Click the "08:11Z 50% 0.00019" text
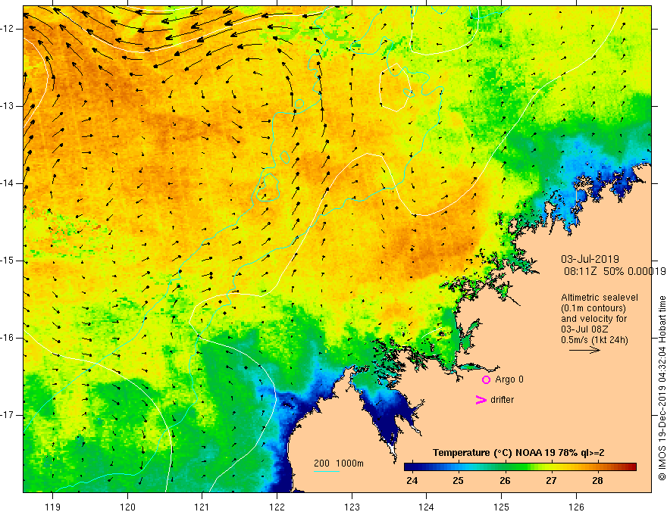667x515 pixels. pyautogui.click(x=615, y=271)
